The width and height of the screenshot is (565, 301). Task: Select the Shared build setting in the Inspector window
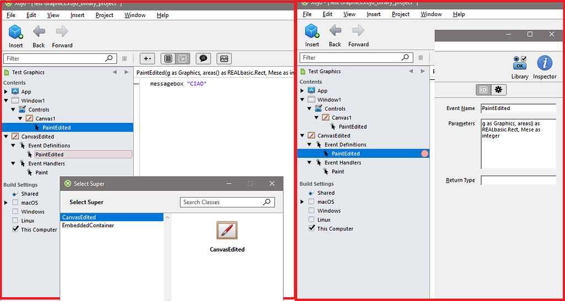(326, 193)
